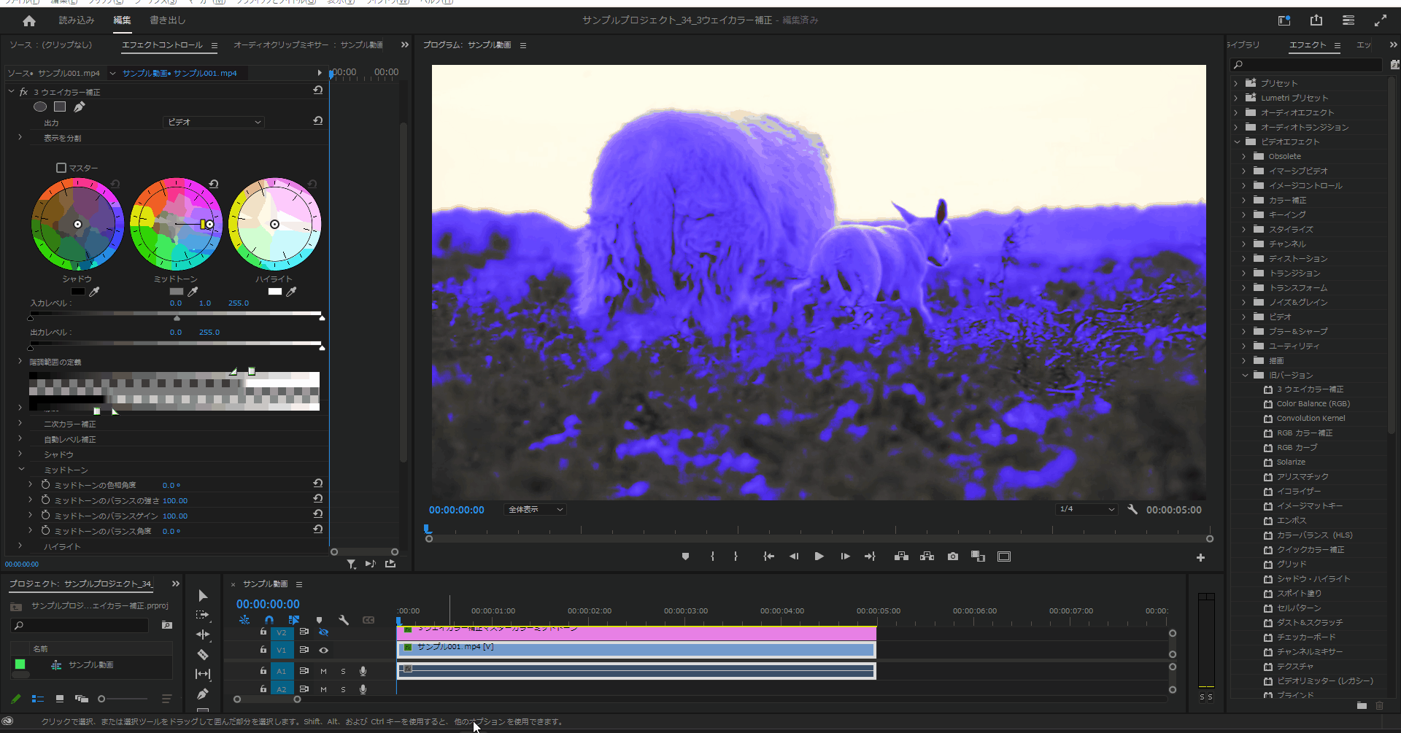Toggle V2 track output eye
1401x733 pixels.
[x=323, y=632]
